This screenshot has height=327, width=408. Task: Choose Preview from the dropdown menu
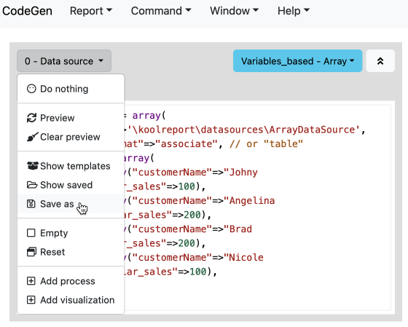tap(71, 118)
